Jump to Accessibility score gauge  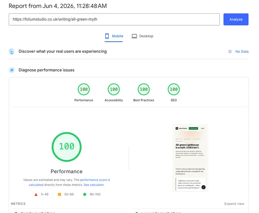pos(113,89)
